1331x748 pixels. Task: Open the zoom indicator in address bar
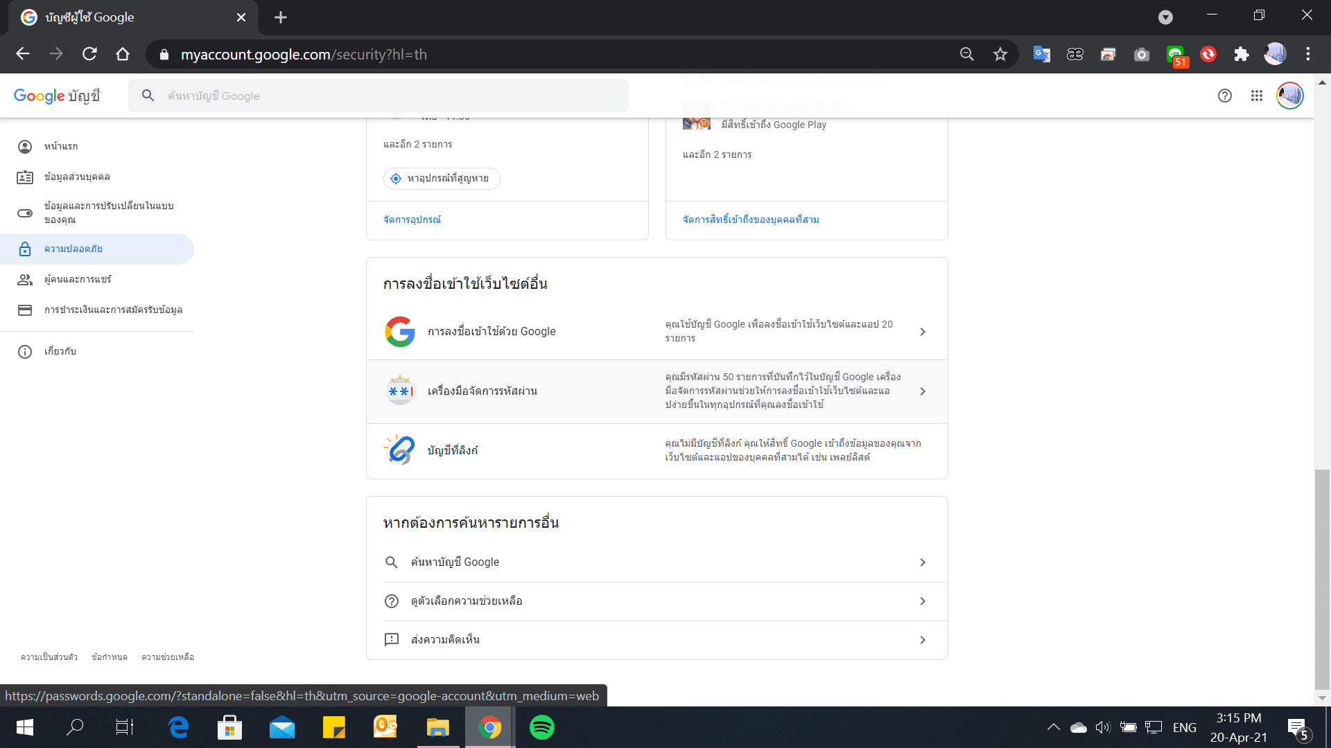[x=966, y=54]
